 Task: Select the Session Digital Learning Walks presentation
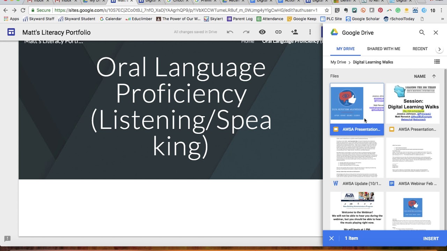coord(413,109)
